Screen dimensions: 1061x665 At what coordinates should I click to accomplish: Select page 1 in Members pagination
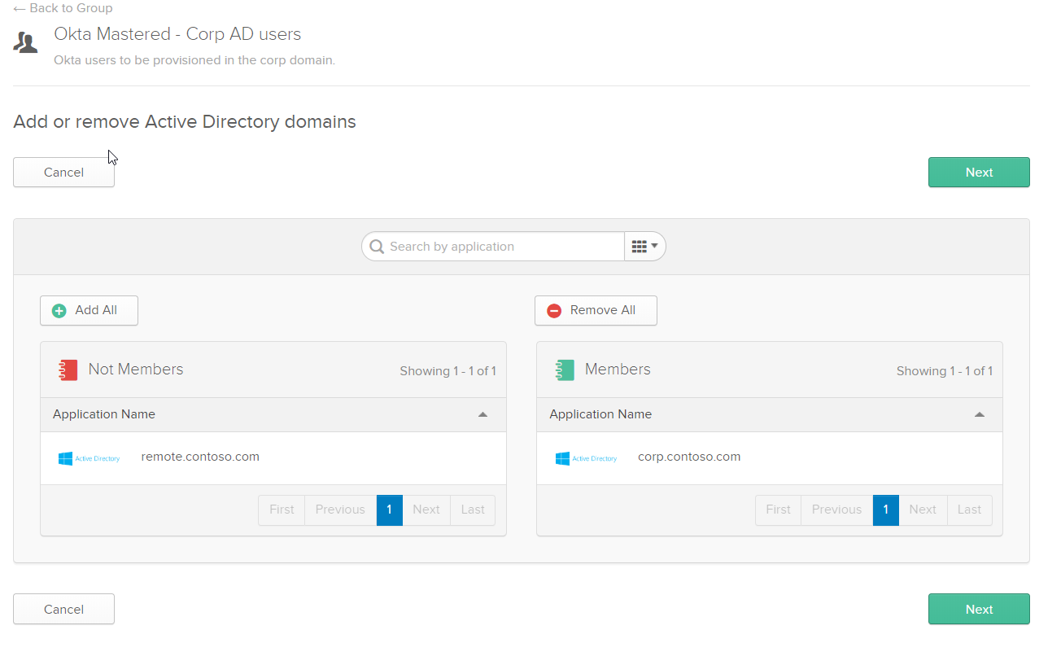click(x=885, y=510)
